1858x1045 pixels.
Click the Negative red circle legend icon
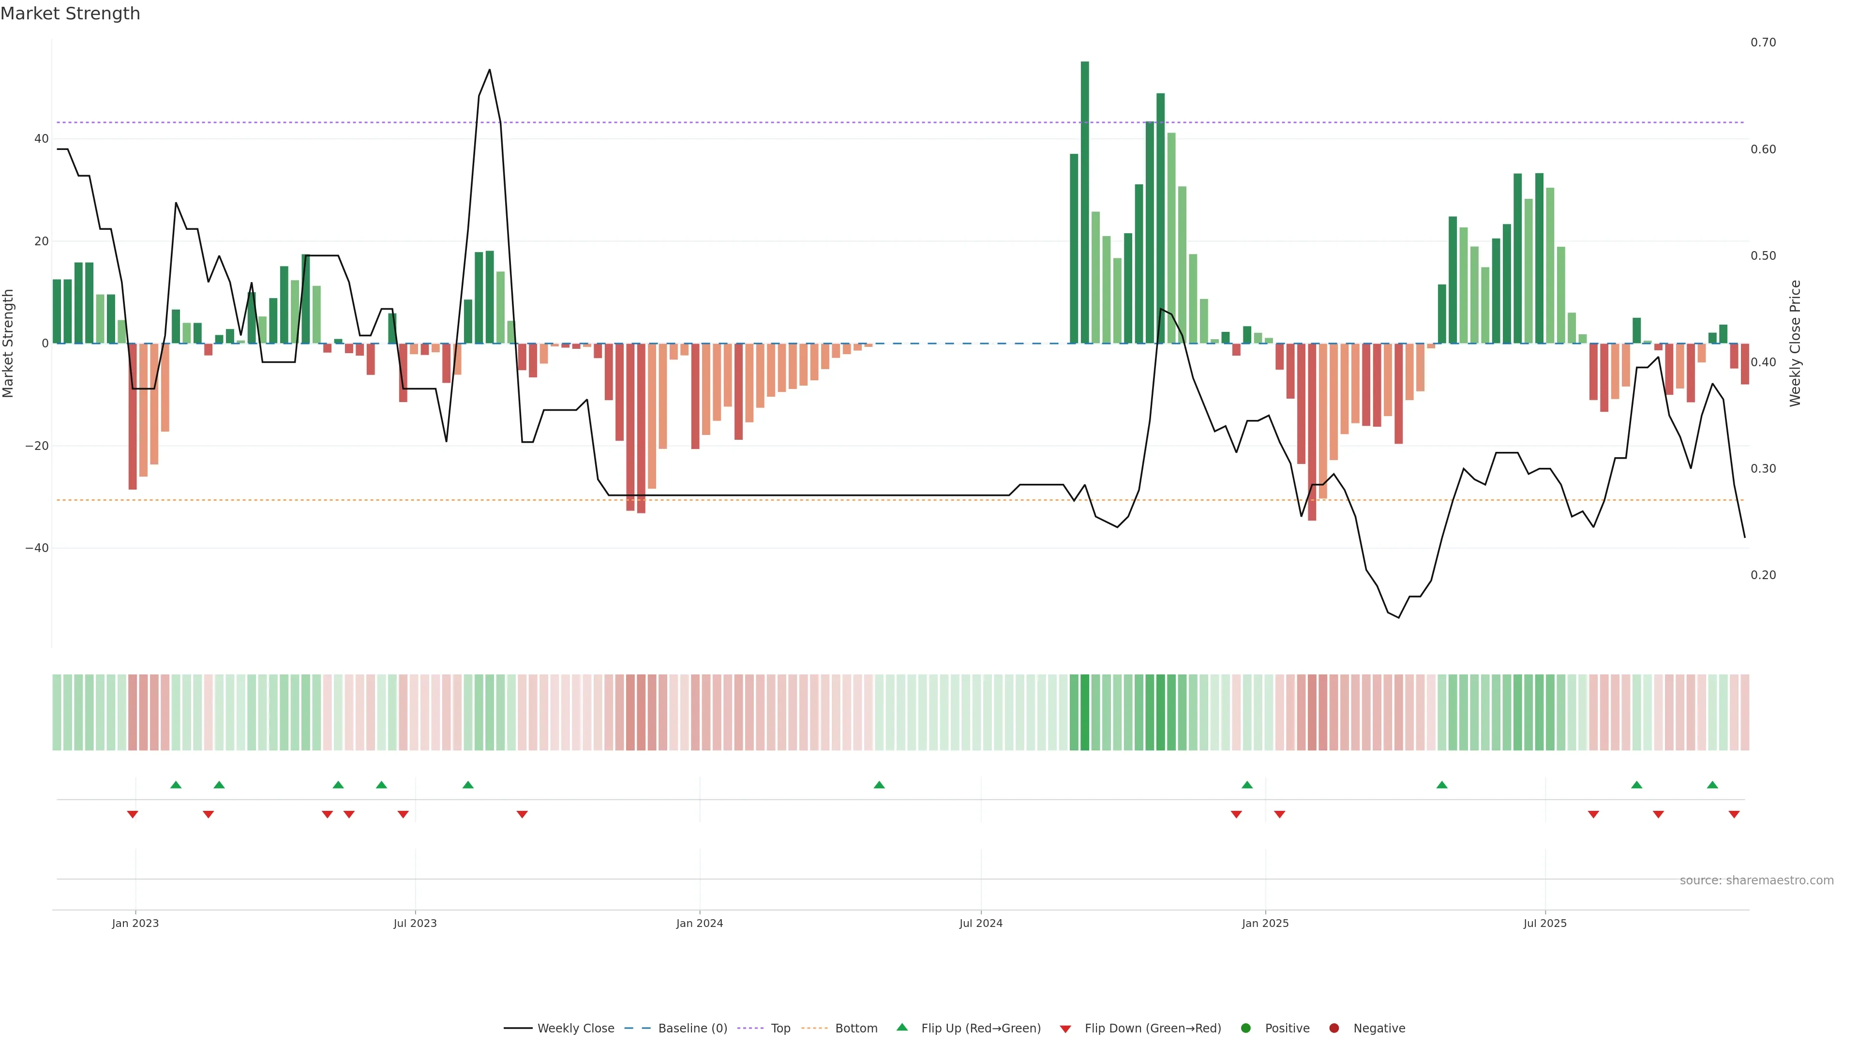point(1334,1028)
